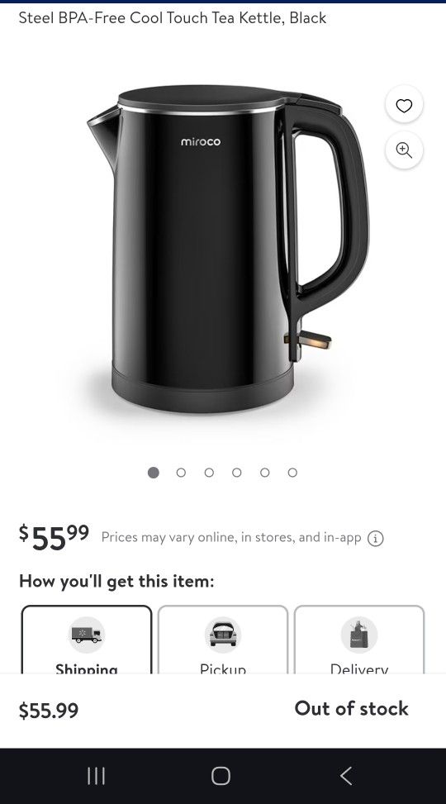Select the Delivery option card
Screen dimensions: 446x804
[x=359, y=640]
